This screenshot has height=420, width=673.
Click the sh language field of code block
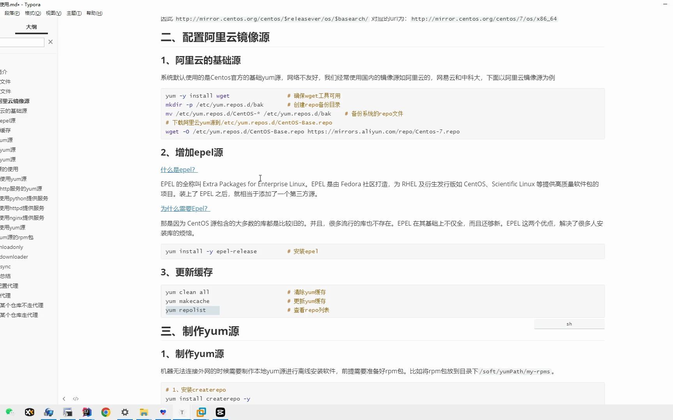tap(569, 324)
